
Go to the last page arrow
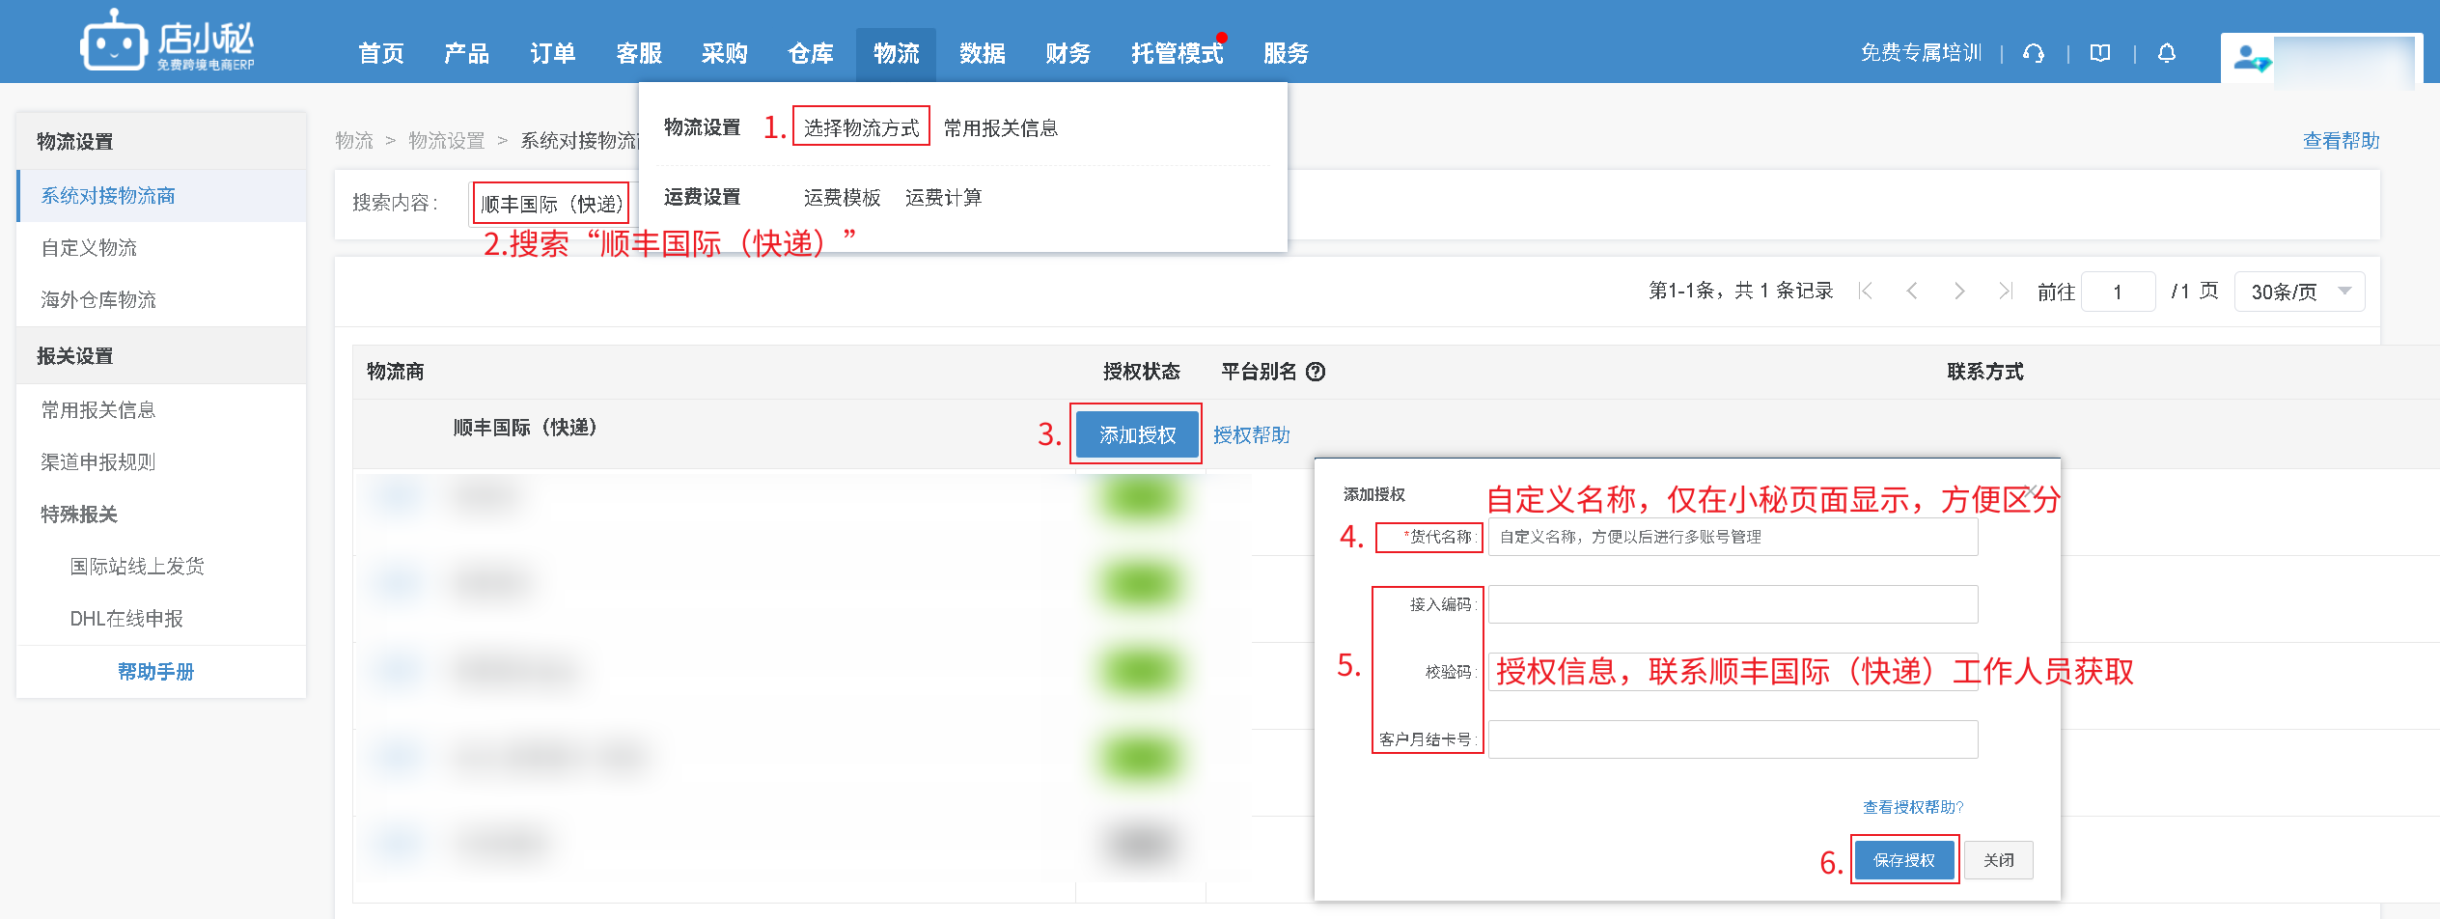tap(2006, 292)
